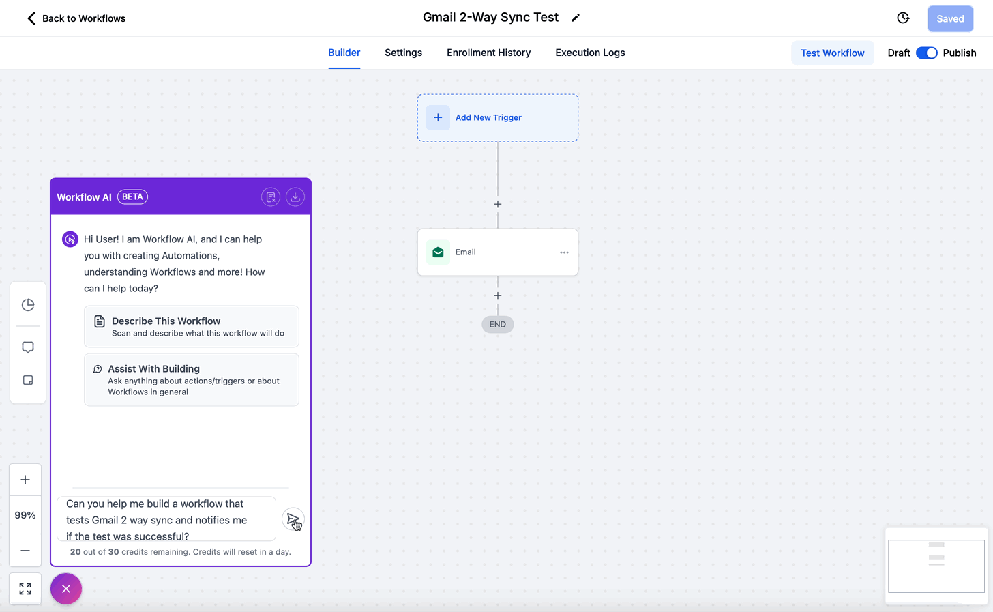Image resolution: width=993 pixels, height=612 pixels.
Task: Go Back to Workflows
Action: click(x=76, y=18)
